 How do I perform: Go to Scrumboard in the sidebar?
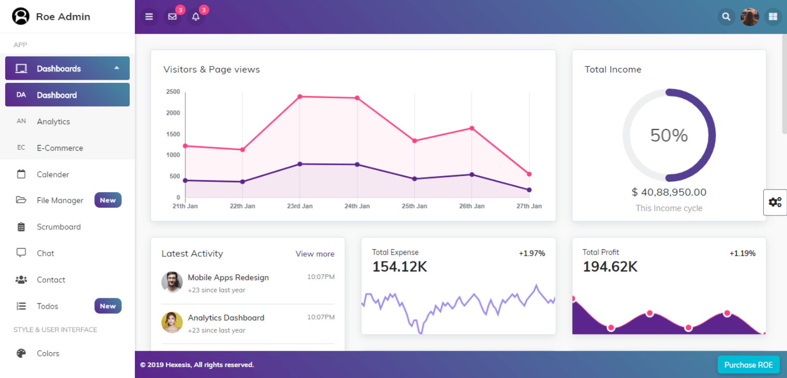[x=59, y=227]
